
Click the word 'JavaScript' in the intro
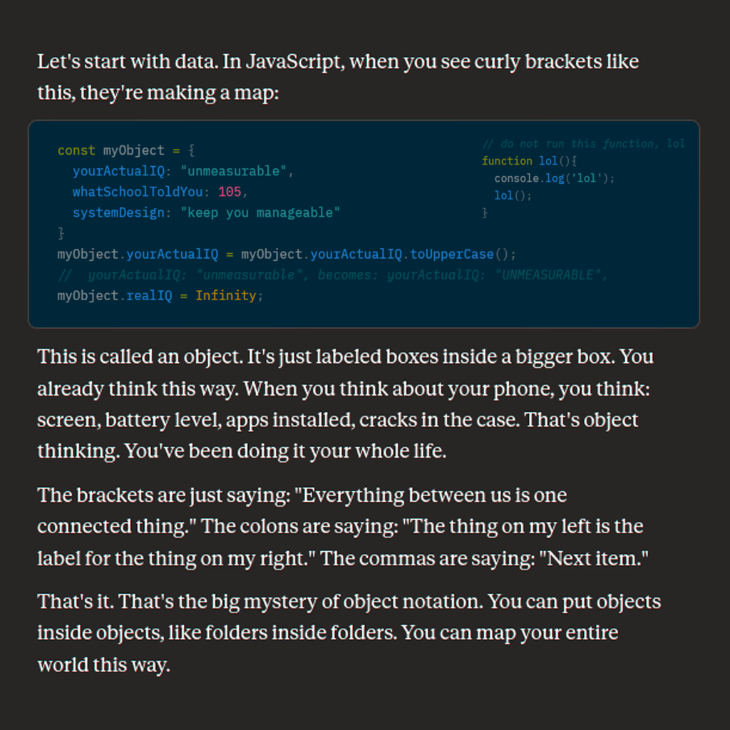point(294,62)
